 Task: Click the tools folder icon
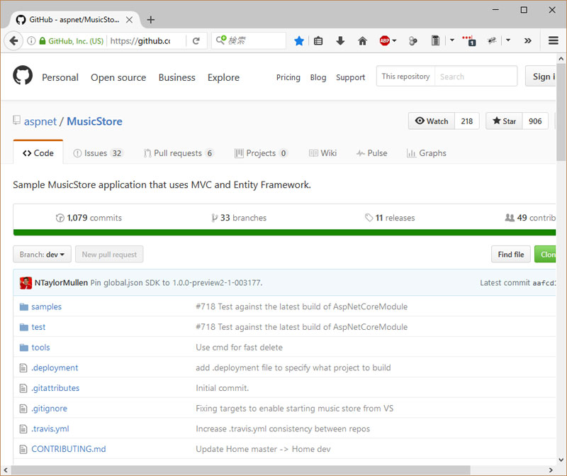(x=24, y=348)
